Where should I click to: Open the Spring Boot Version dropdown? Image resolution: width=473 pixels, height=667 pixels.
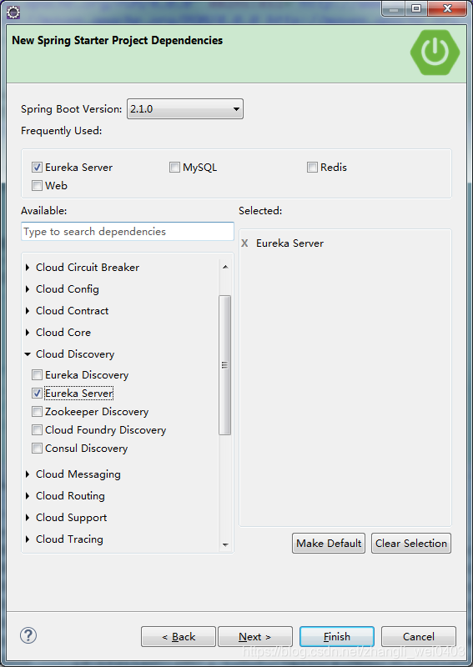pos(185,109)
